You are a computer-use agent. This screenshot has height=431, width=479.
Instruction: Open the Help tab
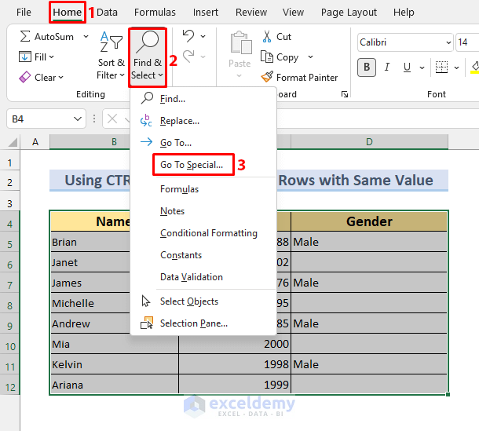click(404, 13)
